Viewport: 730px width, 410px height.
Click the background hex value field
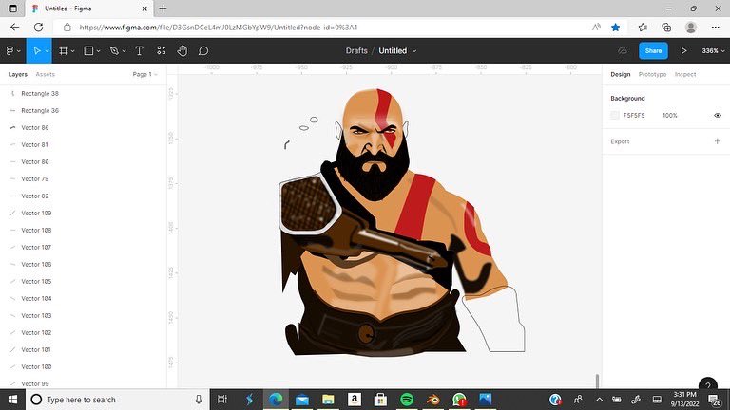(634, 115)
